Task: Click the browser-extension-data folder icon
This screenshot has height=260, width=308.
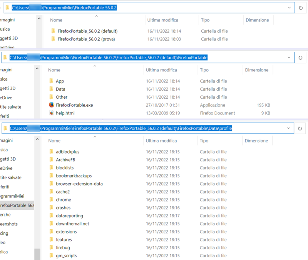Action: tap(52, 184)
